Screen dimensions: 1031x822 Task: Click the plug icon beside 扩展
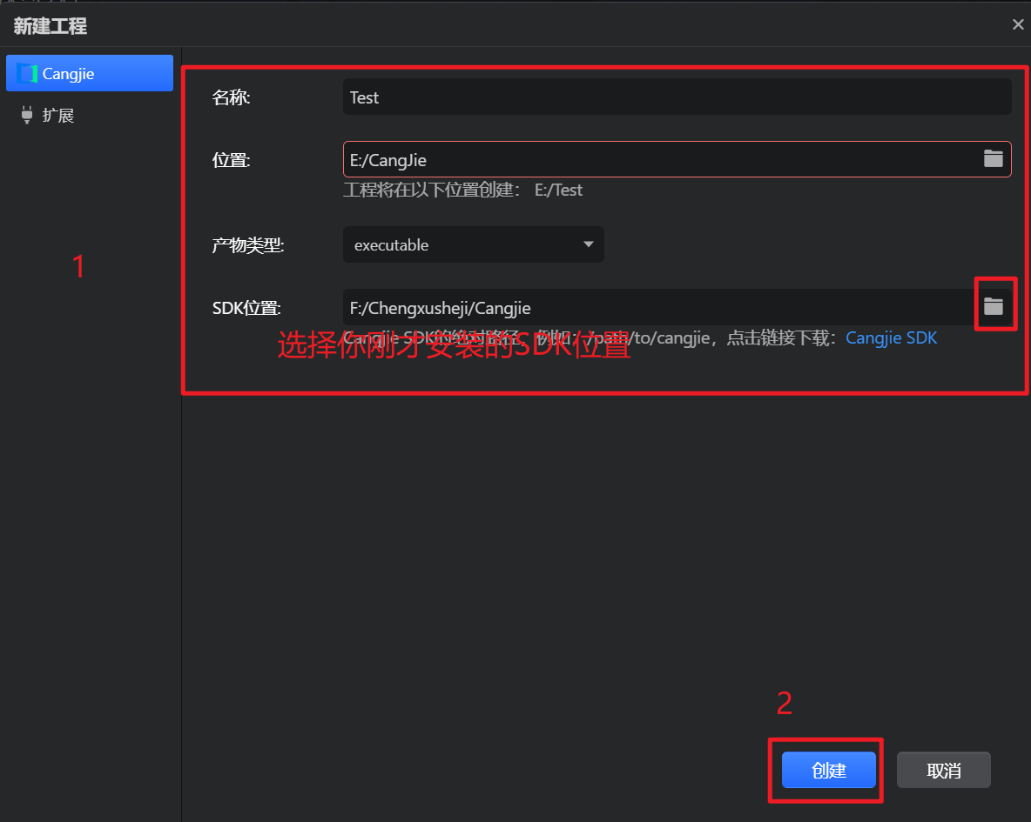tap(26, 115)
